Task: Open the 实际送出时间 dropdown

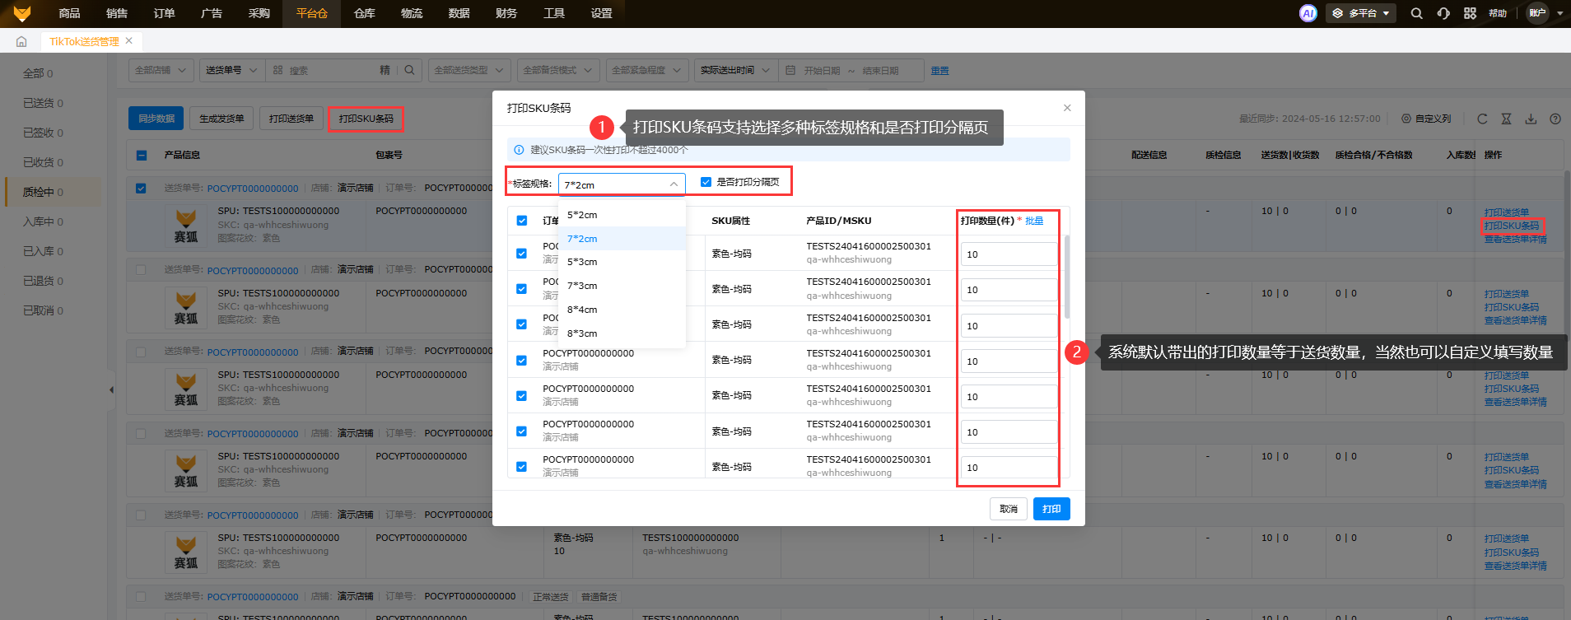Action: tap(735, 70)
